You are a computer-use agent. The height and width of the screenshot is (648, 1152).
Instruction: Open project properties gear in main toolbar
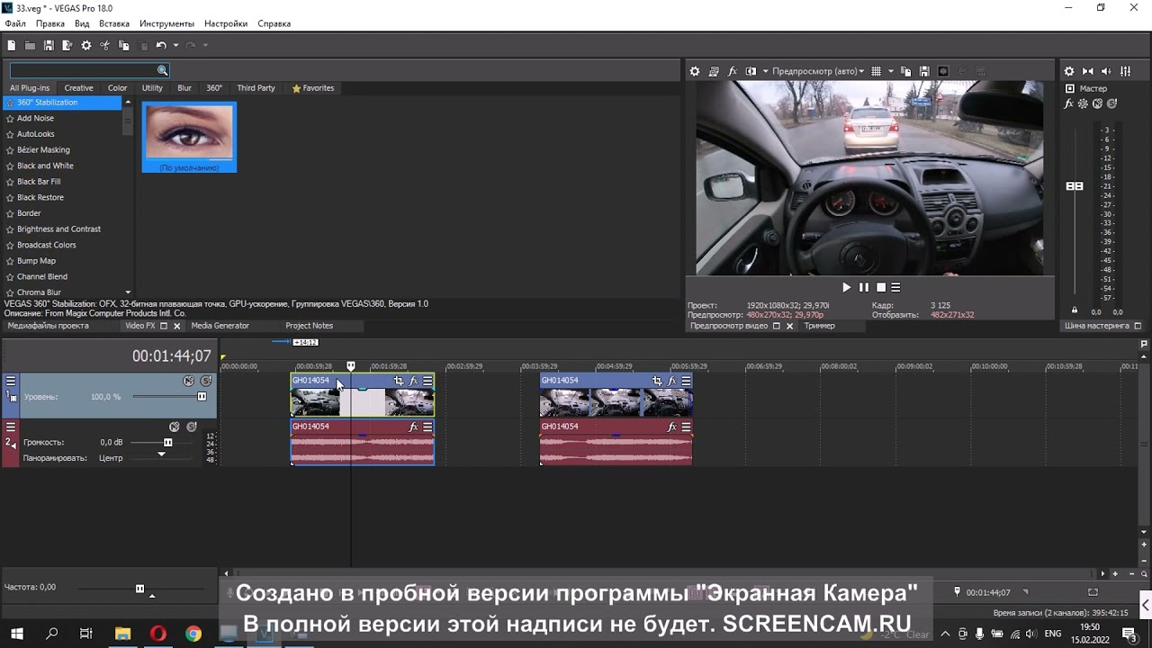86,45
